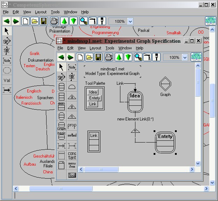Open the File menu in the CompetenzSpheren window
The width and height of the screenshot is (218, 201).
(x=6, y=12)
